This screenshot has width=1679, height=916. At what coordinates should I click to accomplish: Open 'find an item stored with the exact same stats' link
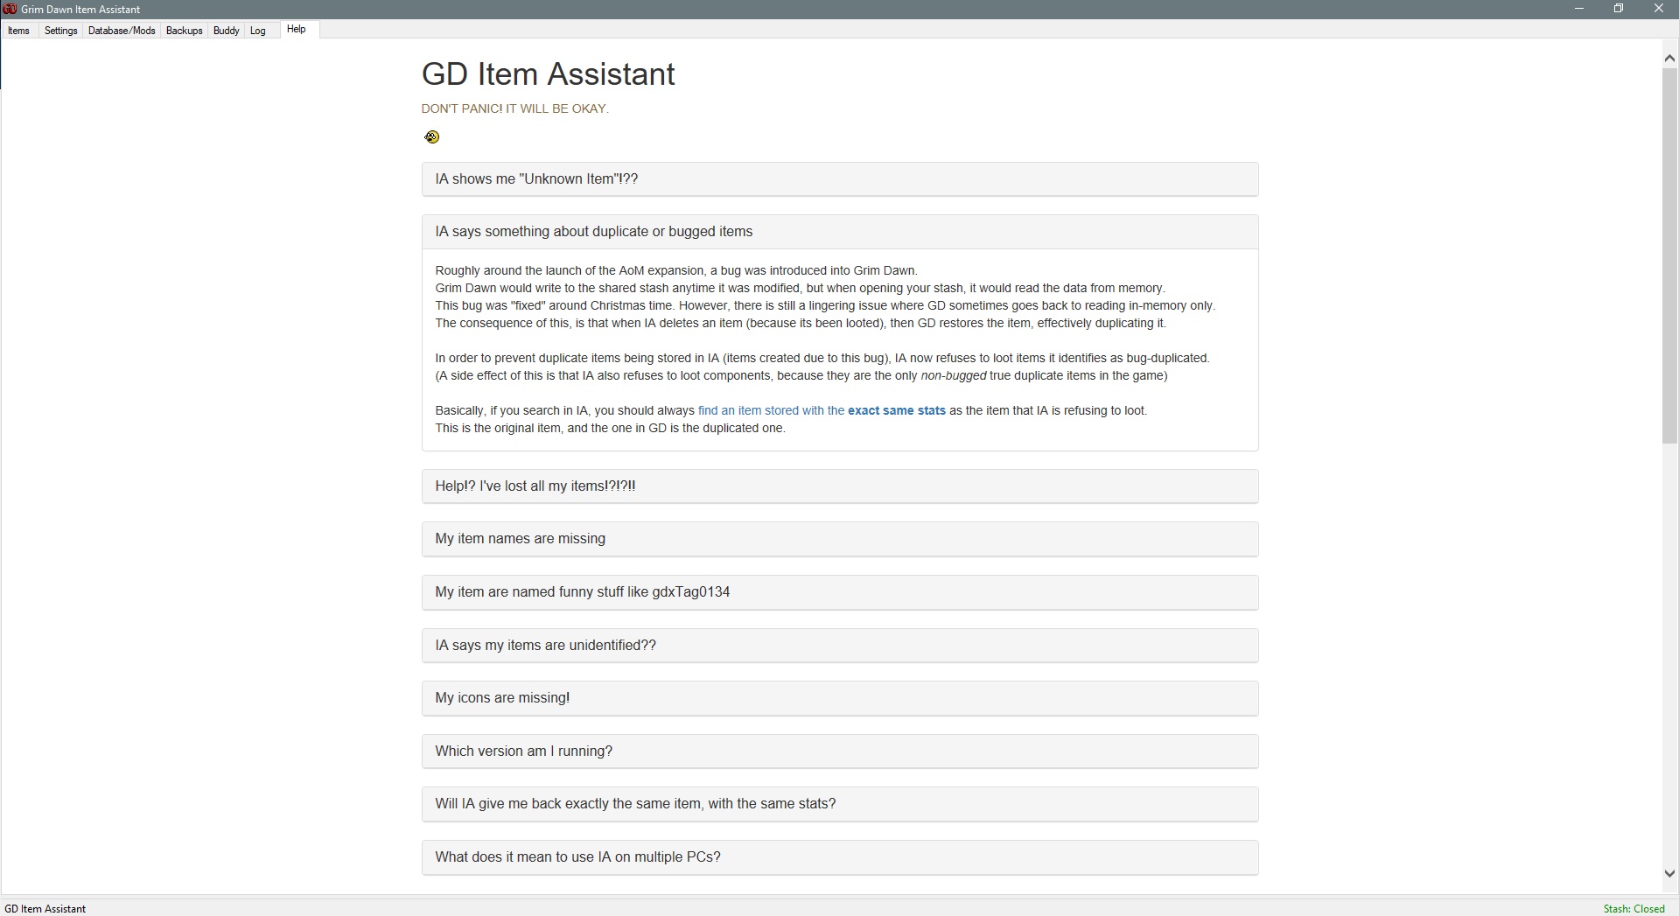point(822,410)
